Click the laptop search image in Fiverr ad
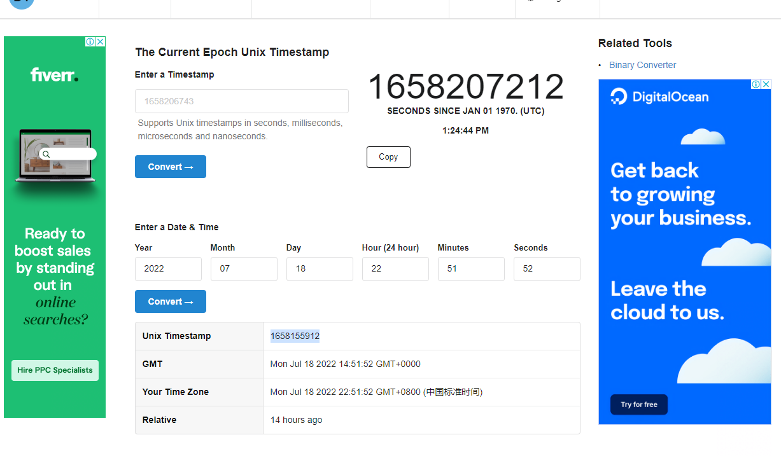781x456 pixels. pos(55,156)
